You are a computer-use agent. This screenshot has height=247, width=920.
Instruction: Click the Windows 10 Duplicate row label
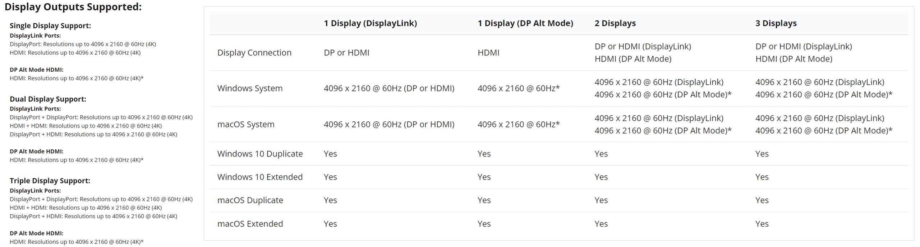click(x=260, y=154)
